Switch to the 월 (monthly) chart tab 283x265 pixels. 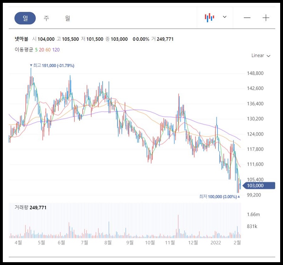coord(68,18)
